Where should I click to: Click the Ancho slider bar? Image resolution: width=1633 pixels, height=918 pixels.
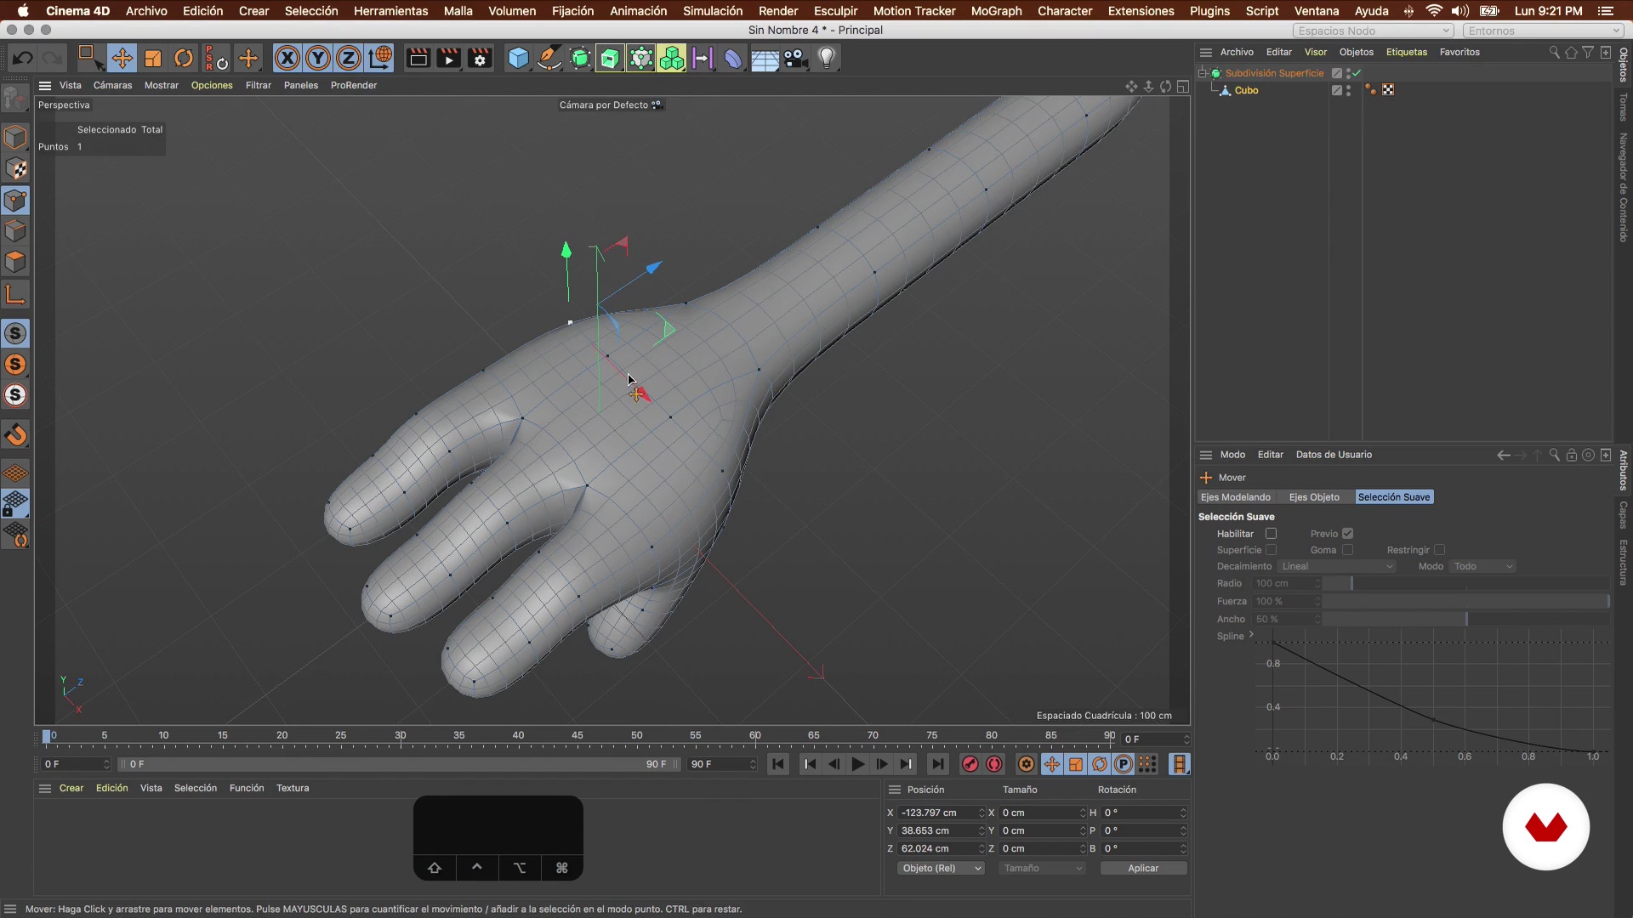click(1465, 620)
